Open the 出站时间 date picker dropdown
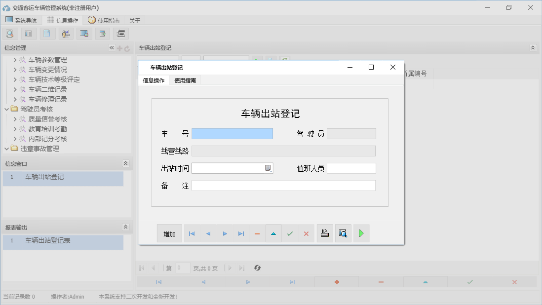 point(269,168)
